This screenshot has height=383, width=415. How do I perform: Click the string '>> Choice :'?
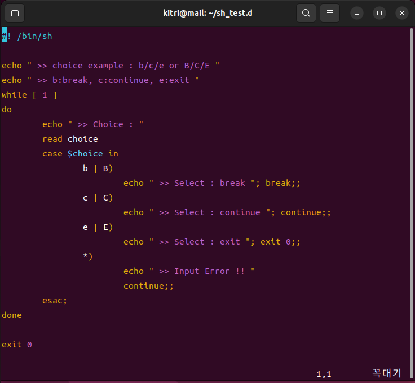tap(105, 124)
